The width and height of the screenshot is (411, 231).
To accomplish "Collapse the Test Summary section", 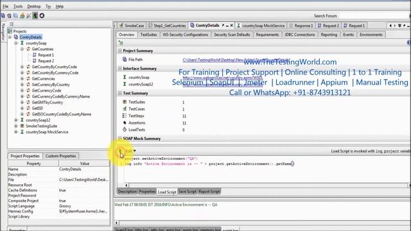I will pos(120,93).
